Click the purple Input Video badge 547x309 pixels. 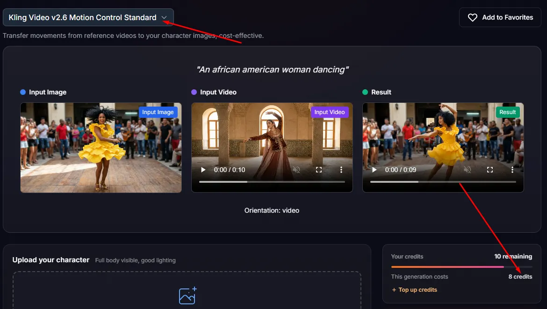(x=329, y=112)
